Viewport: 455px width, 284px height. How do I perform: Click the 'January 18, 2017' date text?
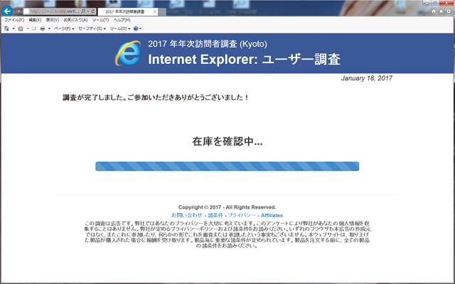tap(367, 78)
